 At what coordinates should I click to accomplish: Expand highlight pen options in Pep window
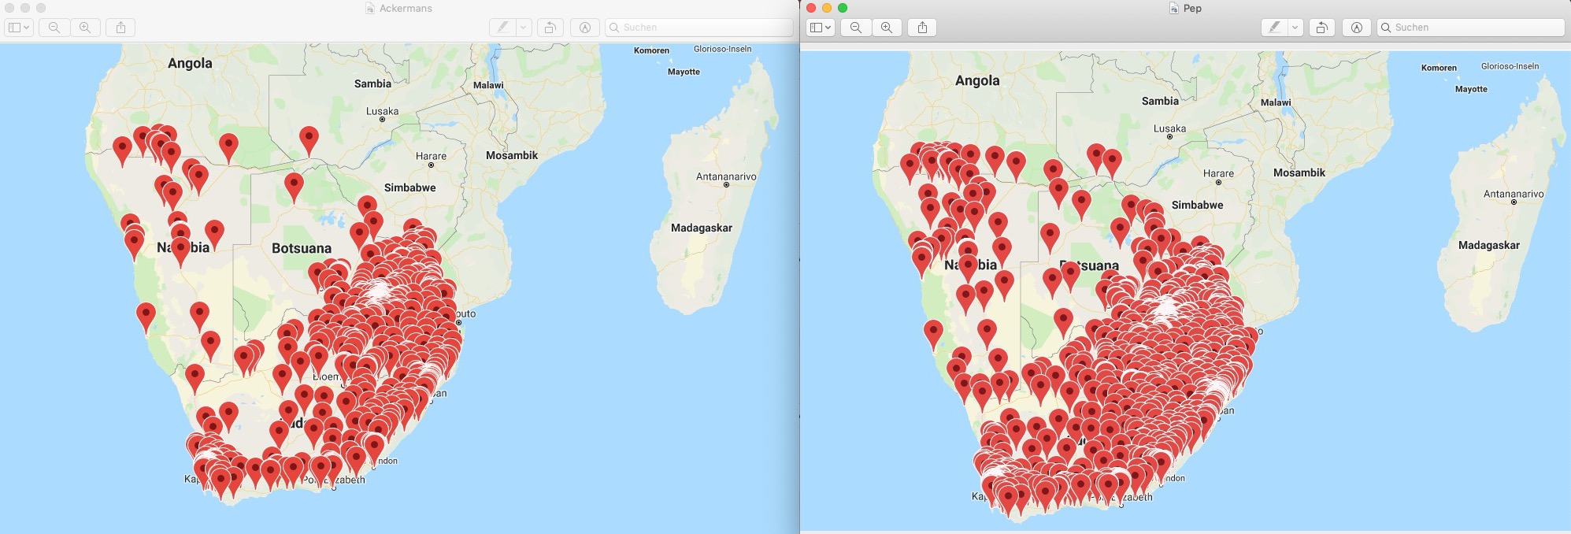coord(1295,28)
